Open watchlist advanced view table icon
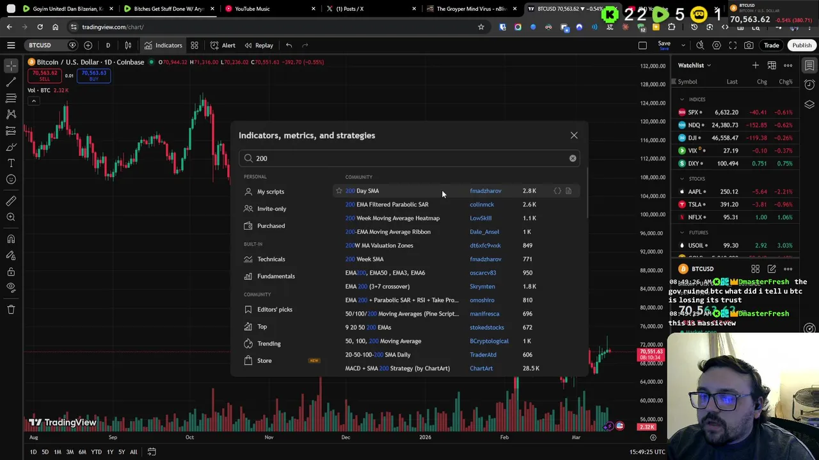Image resolution: width=819 pixels, height=460 pixels. click(772, 65)
